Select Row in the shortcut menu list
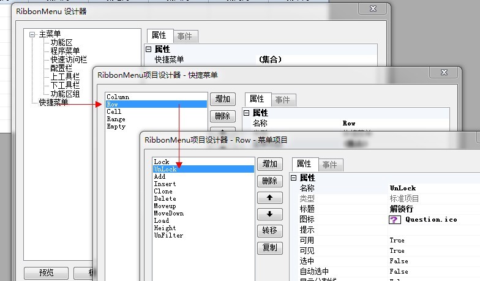 [x=156, y=104]
